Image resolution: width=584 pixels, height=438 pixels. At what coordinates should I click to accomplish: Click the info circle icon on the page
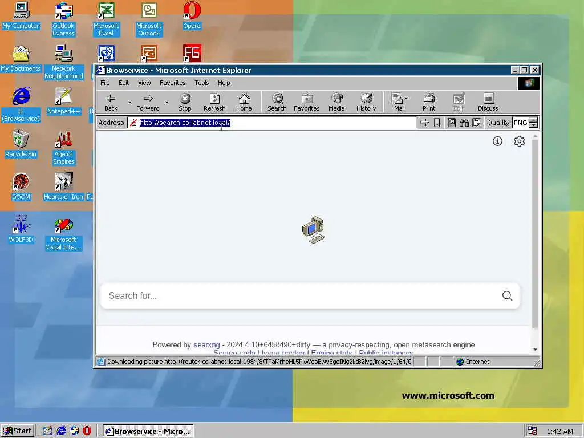pyautogui.click(x=497, y=141)
